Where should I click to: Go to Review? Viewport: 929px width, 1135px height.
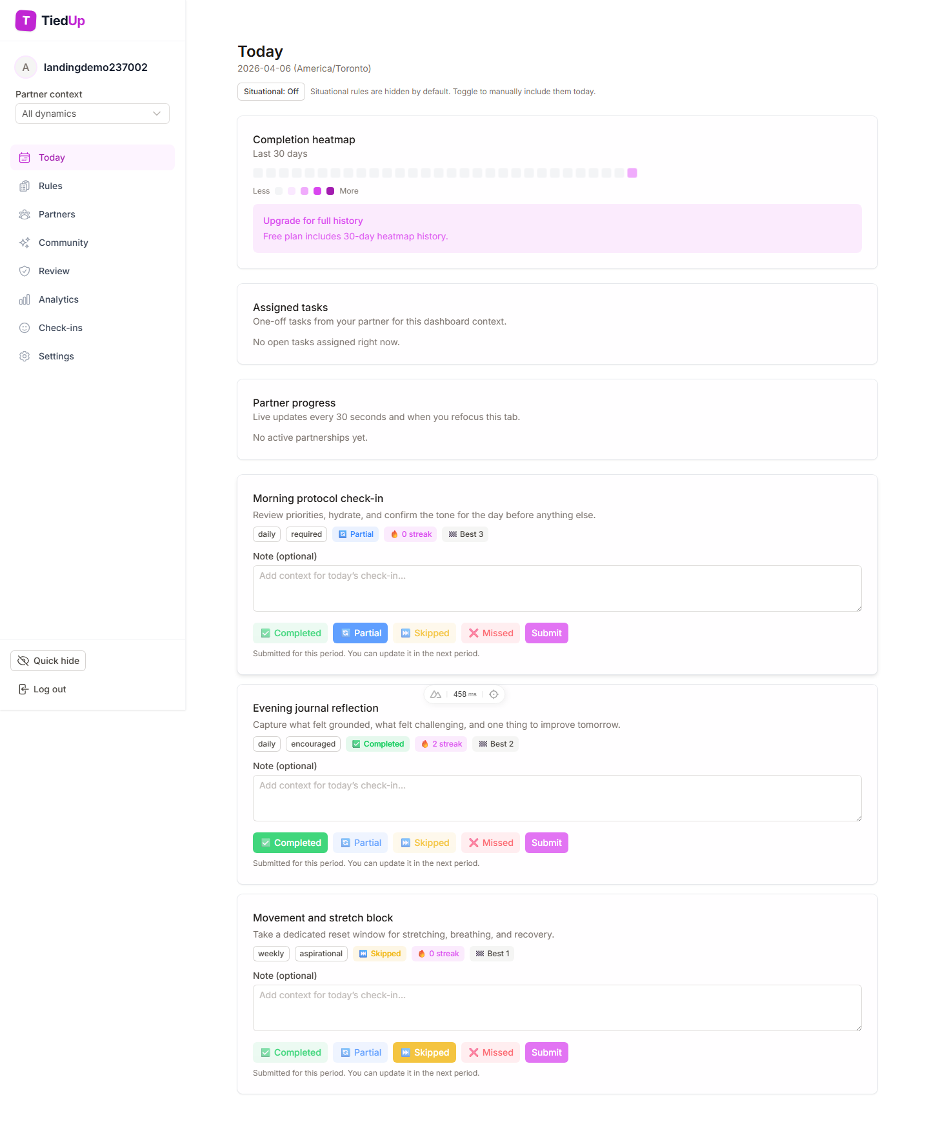92,271
